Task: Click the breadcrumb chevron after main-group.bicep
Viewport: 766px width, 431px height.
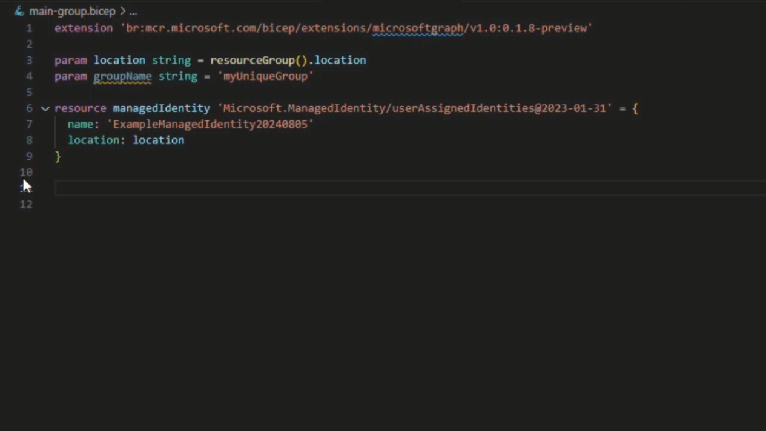Action: point(124,11)
